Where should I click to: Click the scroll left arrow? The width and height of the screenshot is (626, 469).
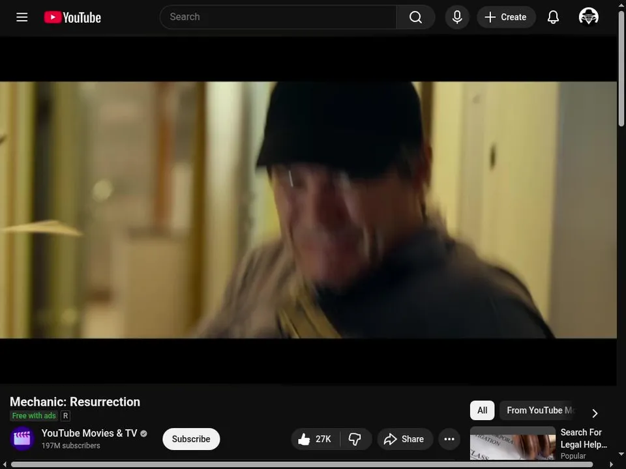coord(5,464)
